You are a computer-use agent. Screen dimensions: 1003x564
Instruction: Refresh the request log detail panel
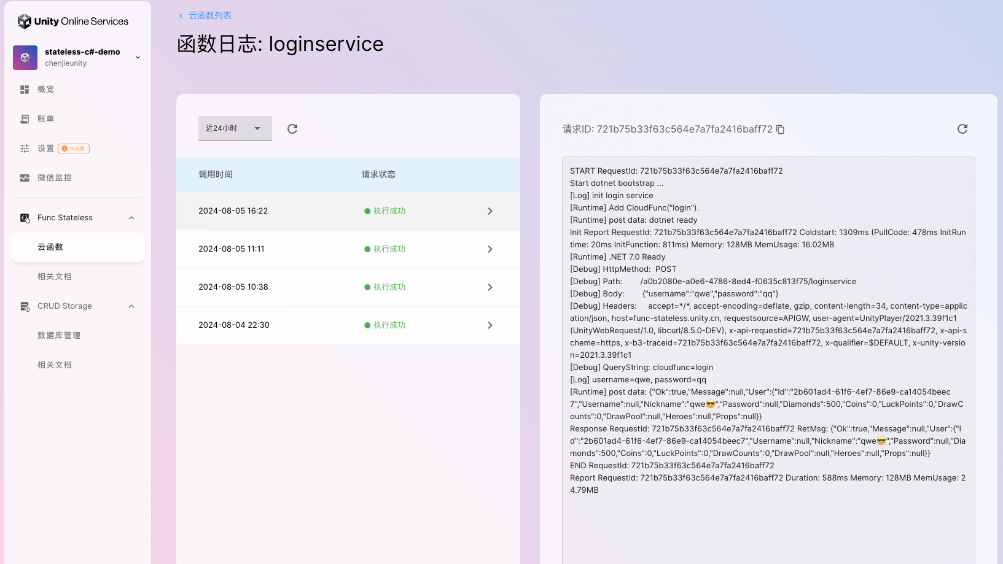click(x=962, y=129)
